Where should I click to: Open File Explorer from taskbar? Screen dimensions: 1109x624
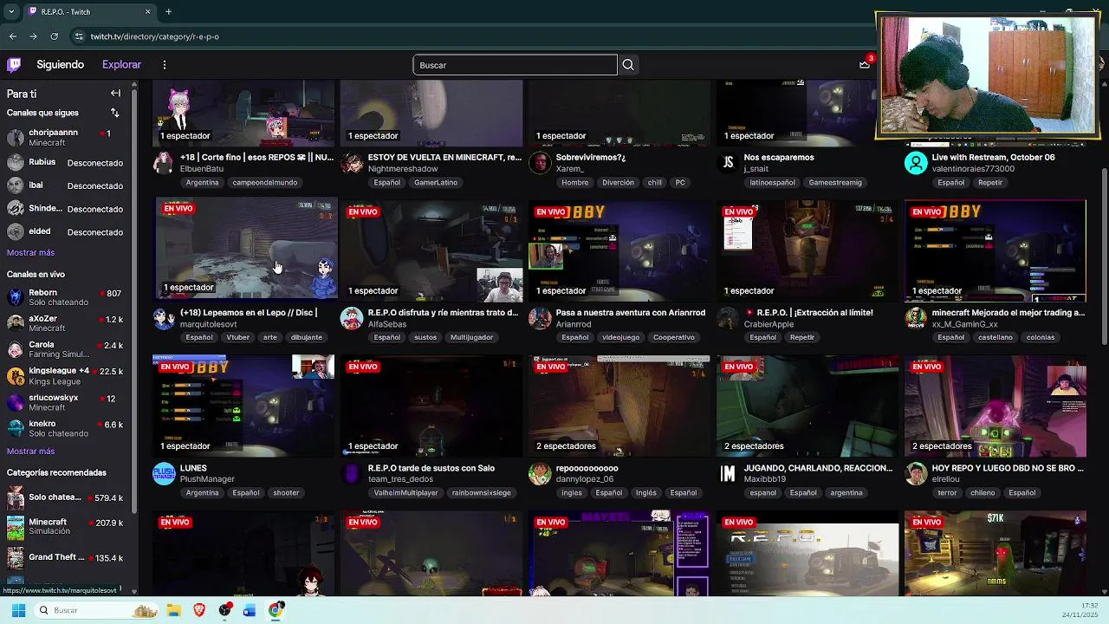click(x=174, y=610)
